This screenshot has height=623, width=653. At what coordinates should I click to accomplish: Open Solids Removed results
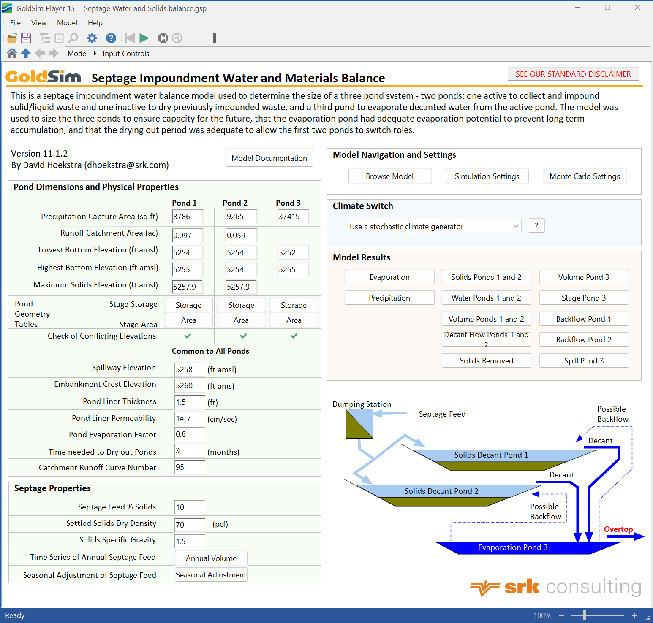[x=486, y=360]
